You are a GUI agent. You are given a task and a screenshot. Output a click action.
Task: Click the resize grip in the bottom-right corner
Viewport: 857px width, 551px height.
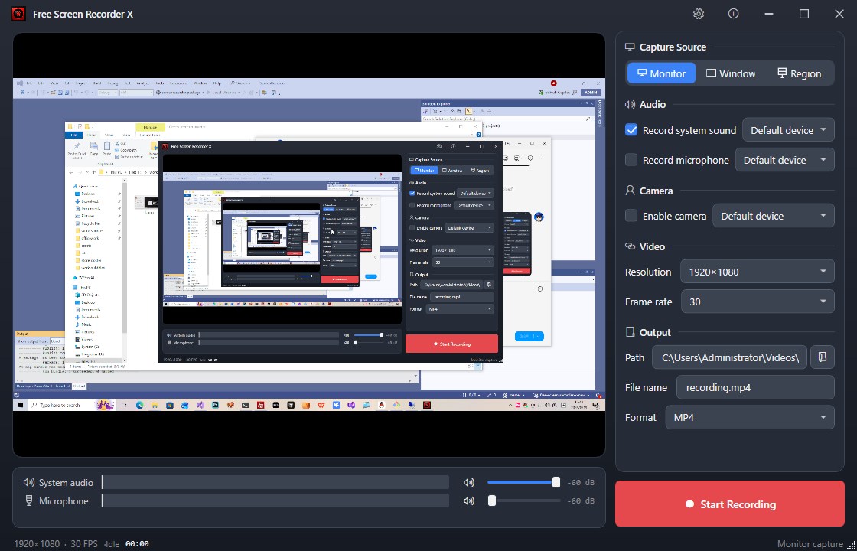point(851,544)
